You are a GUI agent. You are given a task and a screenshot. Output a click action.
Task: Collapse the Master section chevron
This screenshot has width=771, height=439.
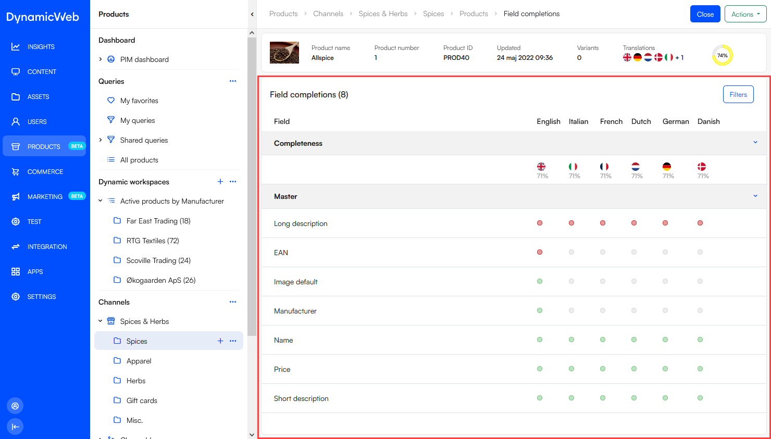(x=755, y=196)
